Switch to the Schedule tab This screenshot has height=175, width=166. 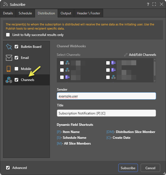point(25,13)
